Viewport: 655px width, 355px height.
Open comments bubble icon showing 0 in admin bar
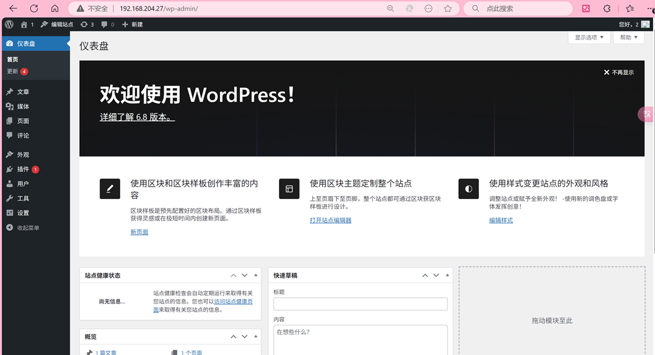pyautogui.click(x=108, y=24)
